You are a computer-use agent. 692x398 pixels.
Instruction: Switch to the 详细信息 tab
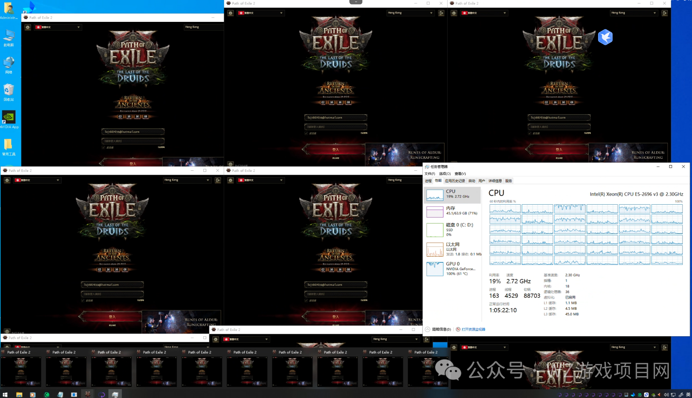pyautogui.click(x=495, y=181)
